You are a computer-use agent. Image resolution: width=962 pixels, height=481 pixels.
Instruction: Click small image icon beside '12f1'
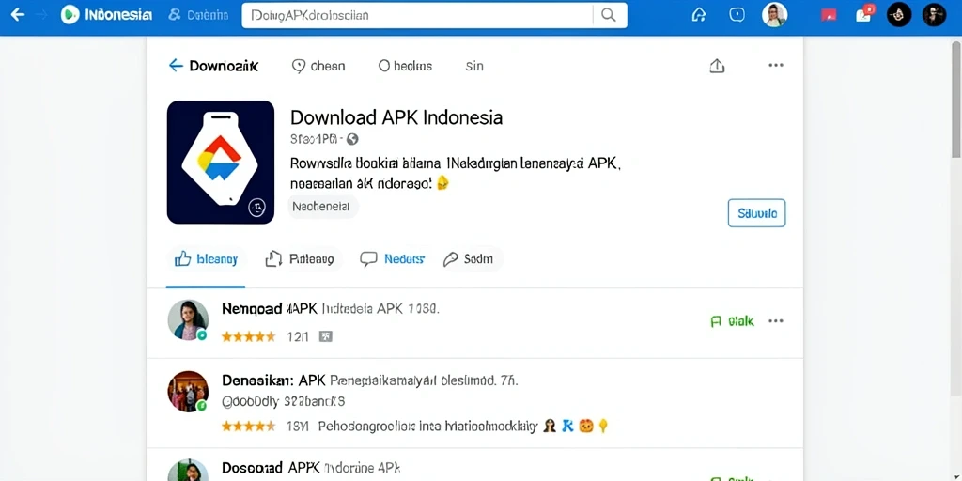(326, 336)
